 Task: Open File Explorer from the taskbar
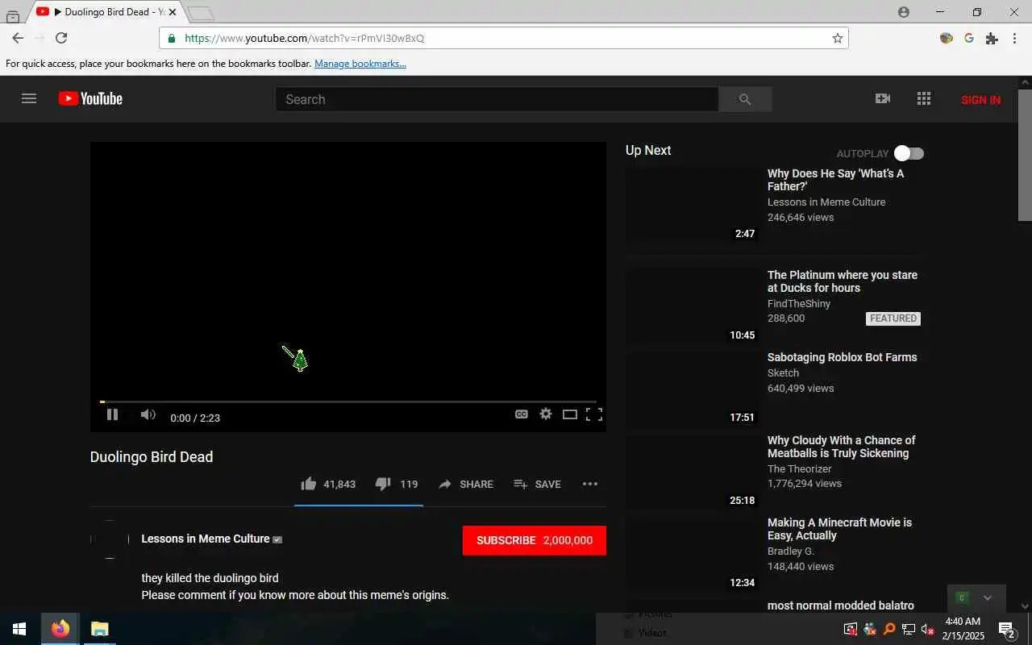[x=99, y=629]
